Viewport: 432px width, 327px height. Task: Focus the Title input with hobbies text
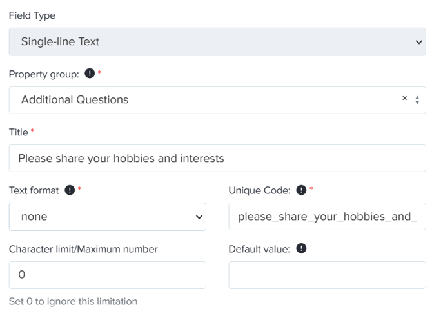click(x=217, y=158)
